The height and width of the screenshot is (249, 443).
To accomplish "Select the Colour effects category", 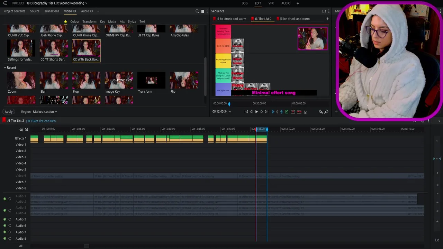I will 75,21.
